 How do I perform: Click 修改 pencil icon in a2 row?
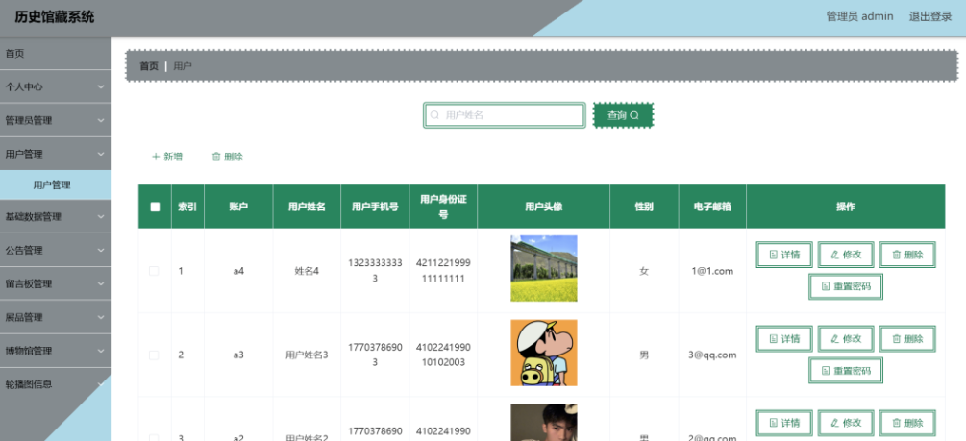834,423
